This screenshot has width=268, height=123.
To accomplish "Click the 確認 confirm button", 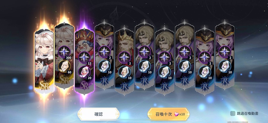I will pyautogui.click(x=99, y=114).
